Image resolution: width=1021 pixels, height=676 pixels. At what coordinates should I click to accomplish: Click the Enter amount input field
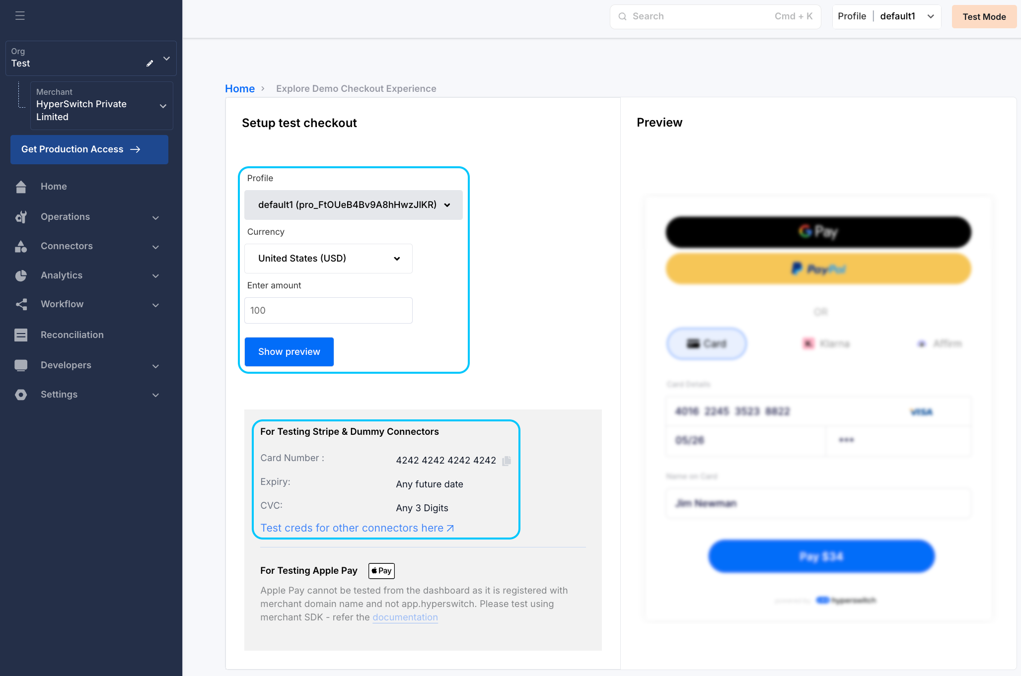pyautogui.click(x=328, y=311)
